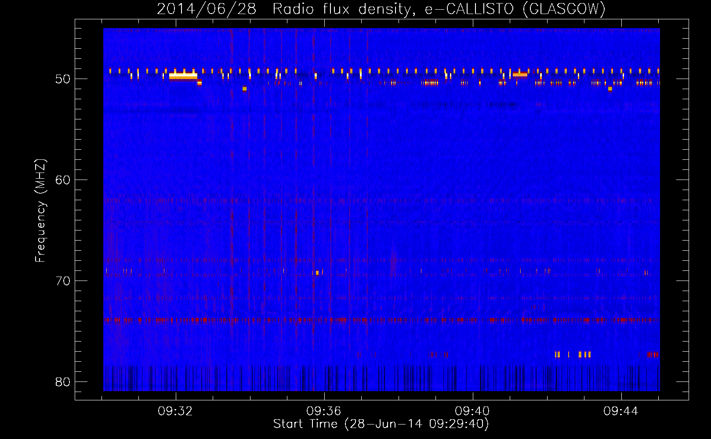Click the Start Time axis label
711x439 pixels.
point(381,424)
